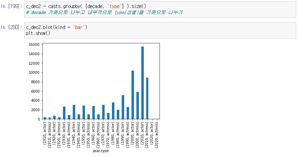Click the y-axis tick label 14000

pos(34,54)
